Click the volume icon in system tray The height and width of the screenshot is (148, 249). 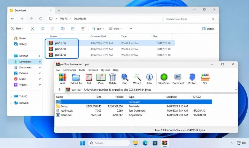point(244,143)
